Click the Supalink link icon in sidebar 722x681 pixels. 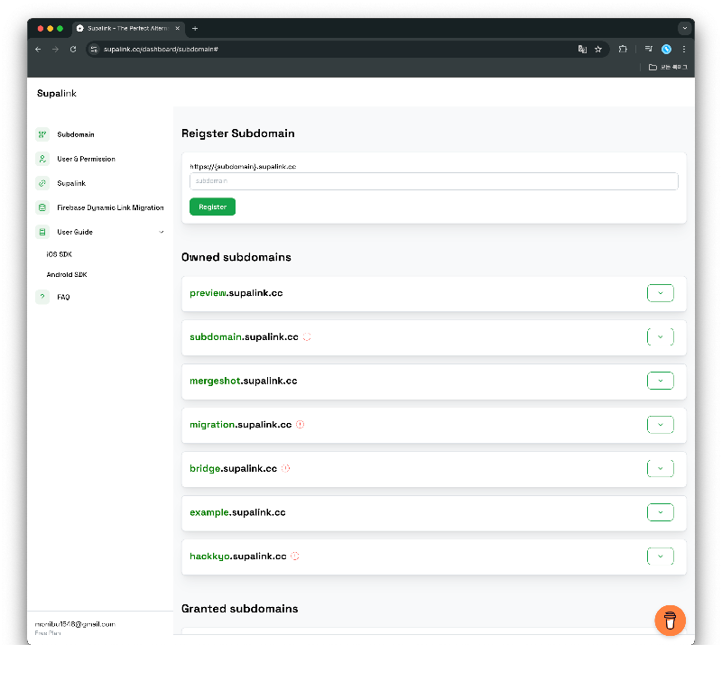pos(42,183)
